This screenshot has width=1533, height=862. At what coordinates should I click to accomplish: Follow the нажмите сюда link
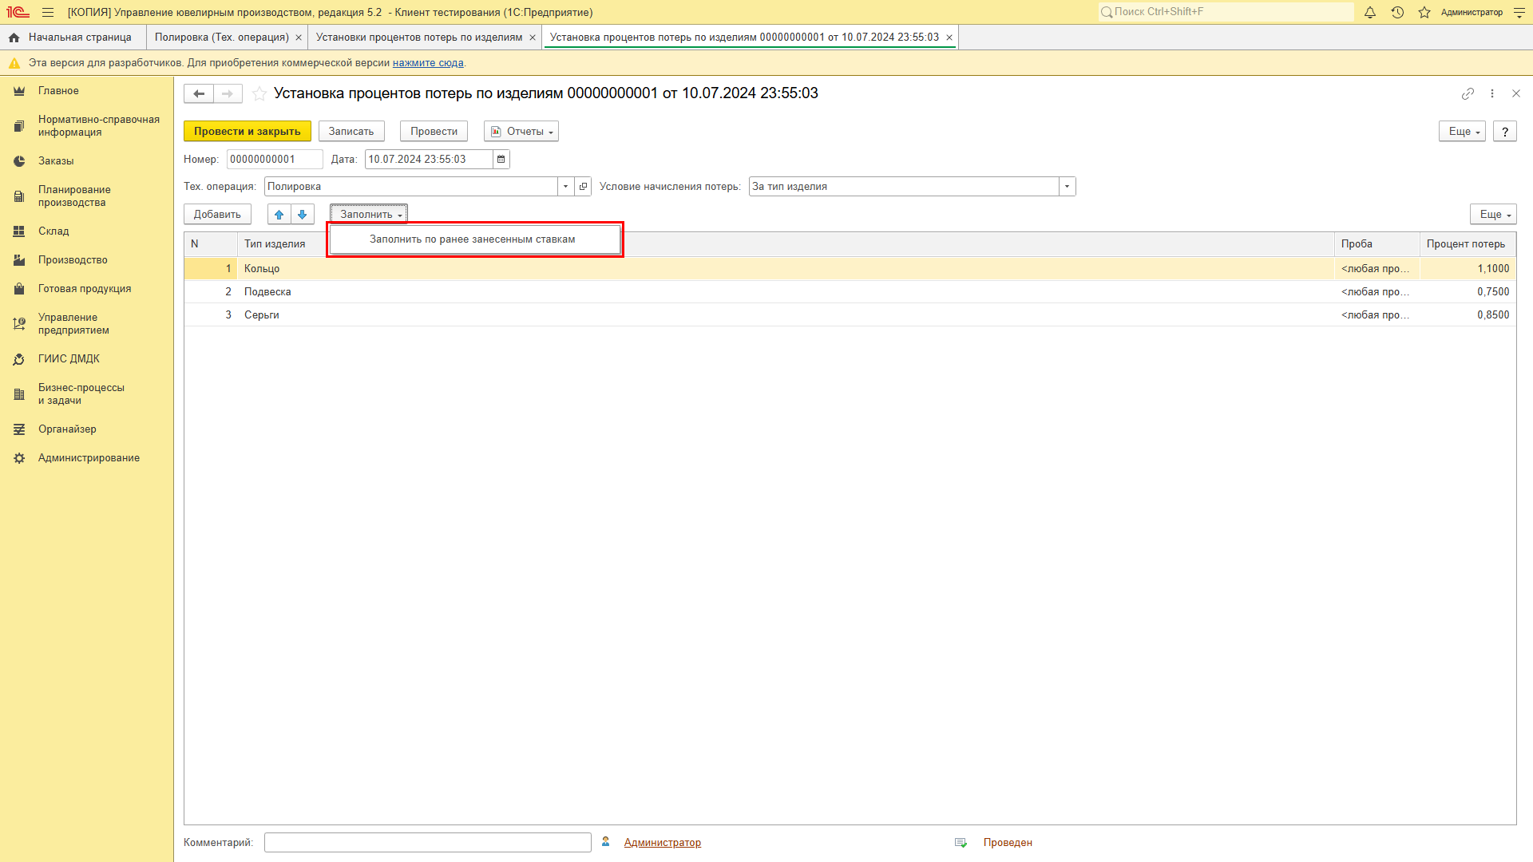428,63
